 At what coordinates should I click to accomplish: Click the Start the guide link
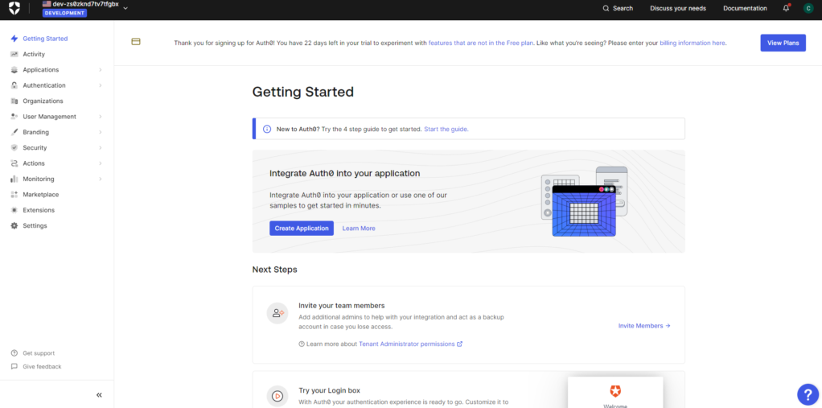pos(446,129)
